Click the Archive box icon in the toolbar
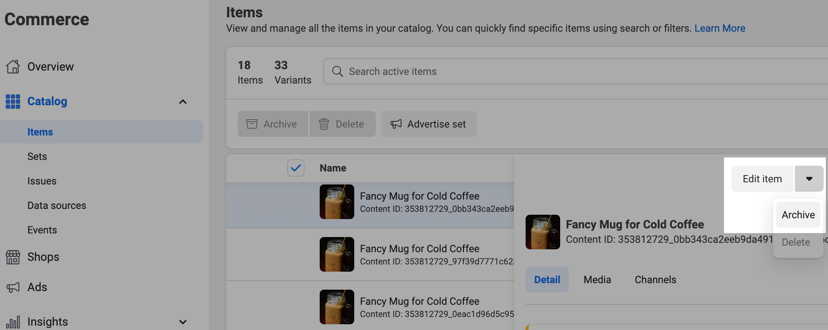 point(252,124)
